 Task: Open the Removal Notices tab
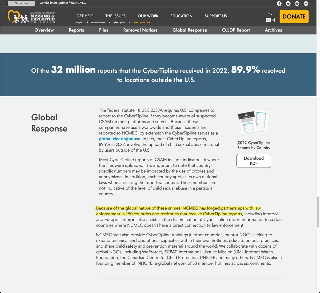click(x=140, y=30)
